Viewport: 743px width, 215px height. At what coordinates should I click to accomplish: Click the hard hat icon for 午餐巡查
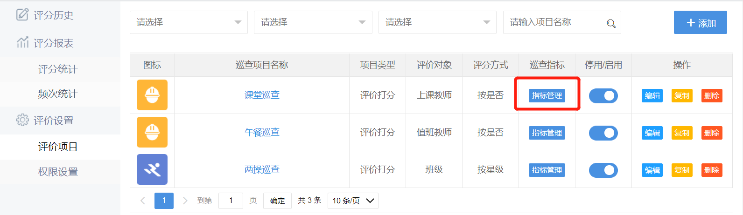click(x=152, y=132)
